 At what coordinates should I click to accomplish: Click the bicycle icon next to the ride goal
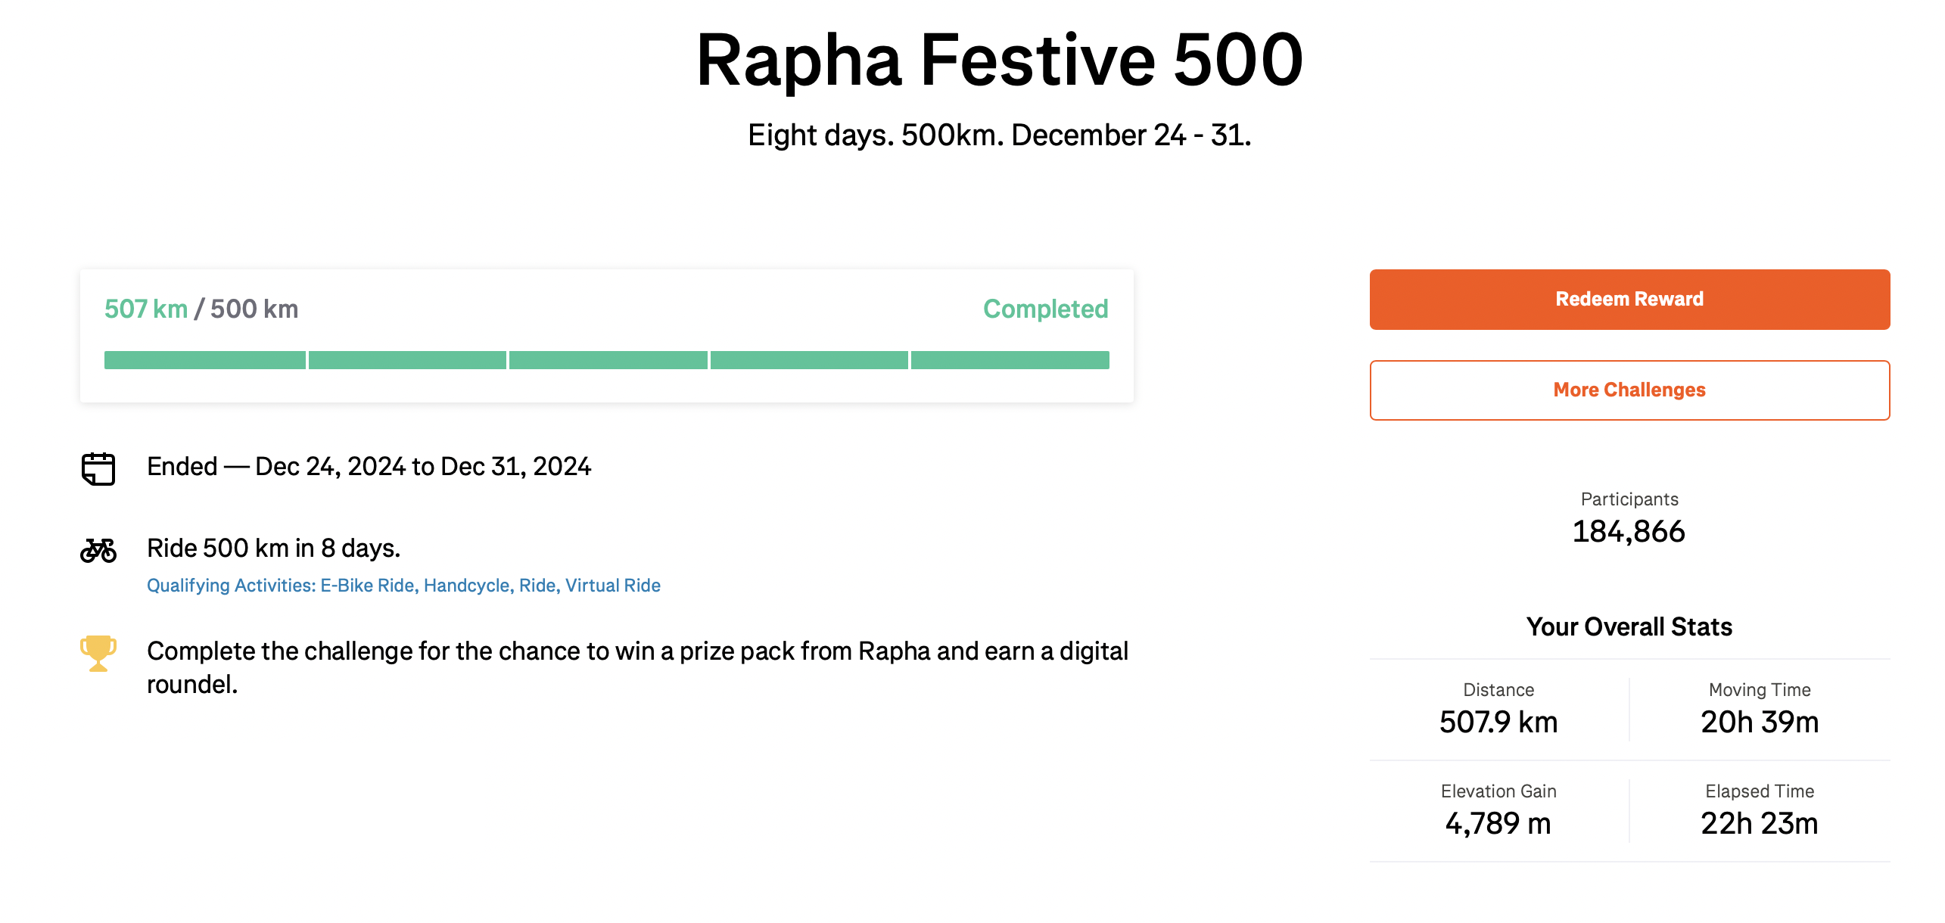click(x=98, y=550)
